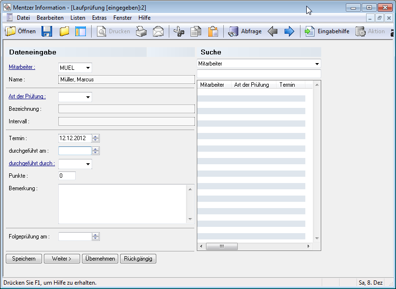Click the envelope mail icon
Screen dimensions: 396x289
point(158,32)
